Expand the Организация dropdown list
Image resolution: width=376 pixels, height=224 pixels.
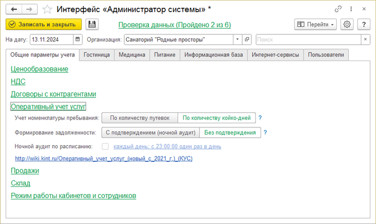click(x=238, y=39)
